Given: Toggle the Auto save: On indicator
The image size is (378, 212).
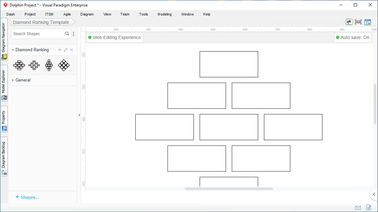Looking at the screenshot, I should tap(353, 37).
